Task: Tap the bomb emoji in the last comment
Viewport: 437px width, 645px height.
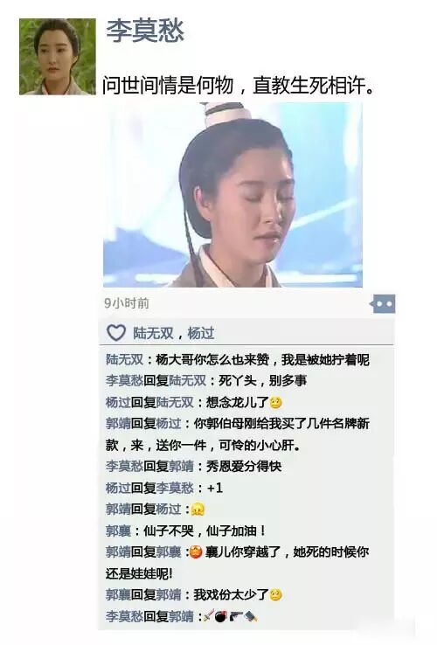Action: click(221, 616)
